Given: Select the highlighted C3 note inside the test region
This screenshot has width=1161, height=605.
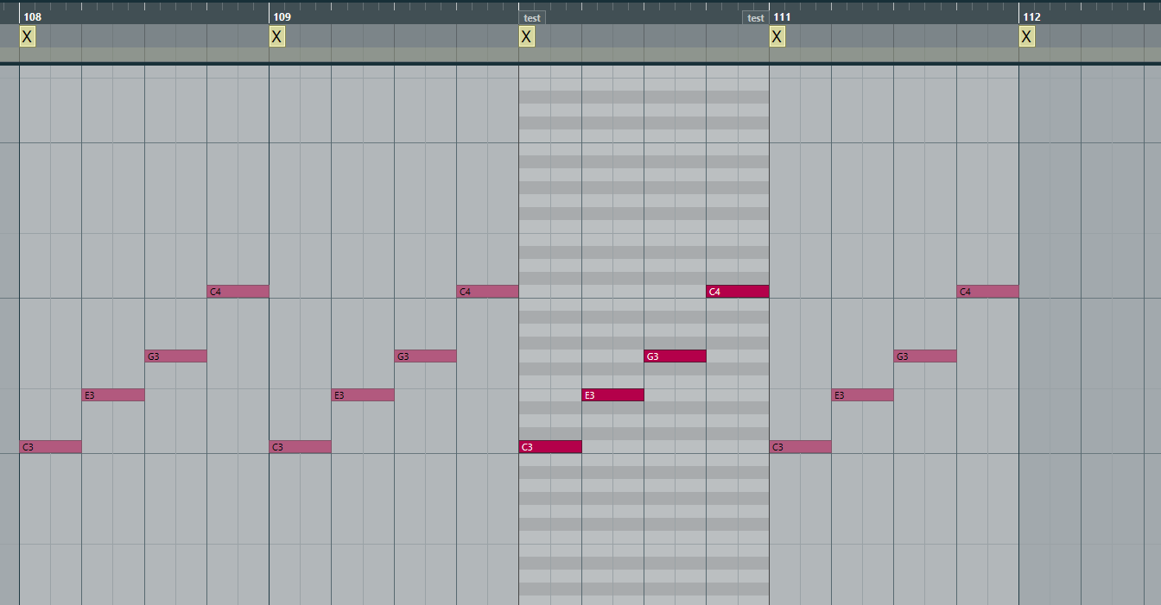Looking at the screenshot, I should coord(549,446).
